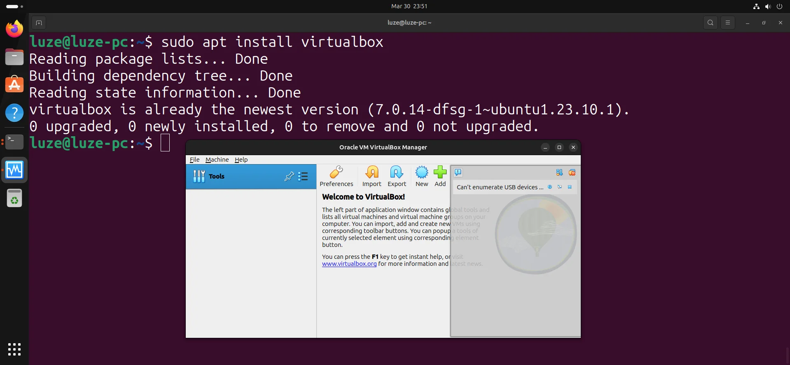Screen dimensions: 790x365
Task: Click the Import appliance icon
Action: (372, 176)
